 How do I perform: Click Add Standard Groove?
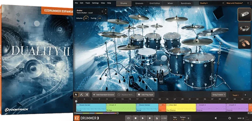[x=104, y=95]
